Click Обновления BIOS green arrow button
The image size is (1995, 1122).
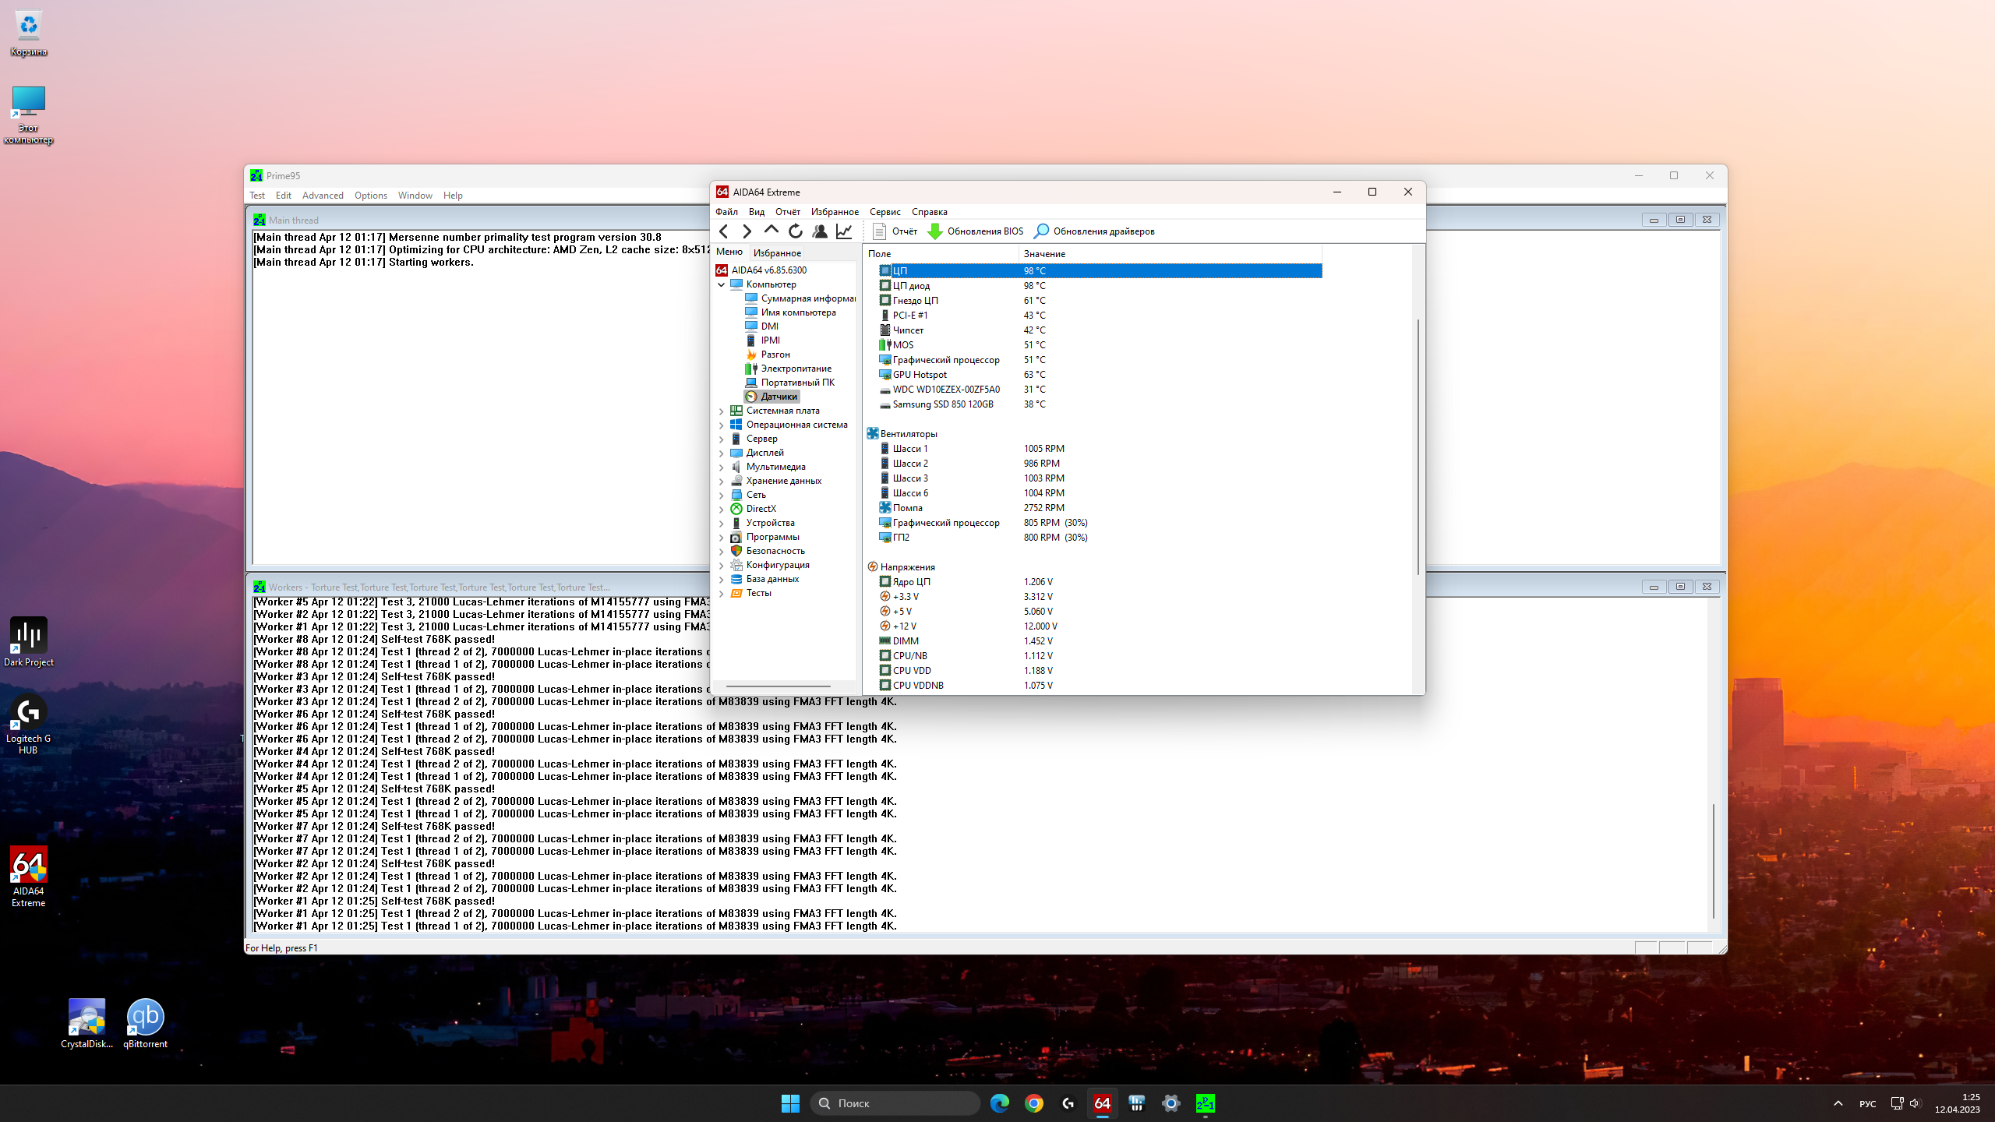tap(976, 231)
